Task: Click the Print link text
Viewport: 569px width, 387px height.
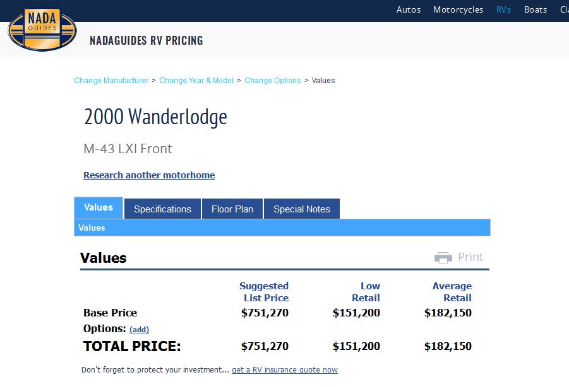Action: [x=470, y=257]
